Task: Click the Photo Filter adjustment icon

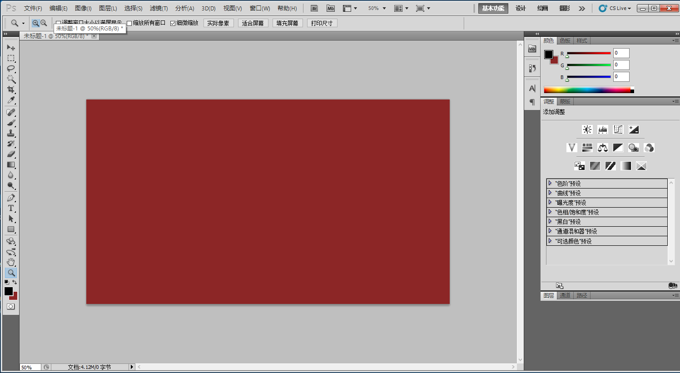Action: click(634, 148)
